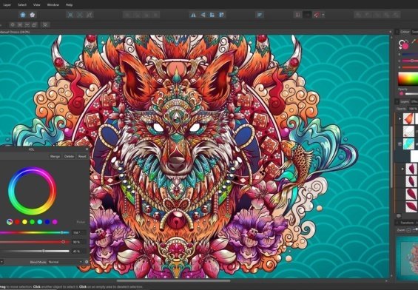Click the Opacity slider in Colour panel
The image size is (418, 290).
click(x=411, y=93)
